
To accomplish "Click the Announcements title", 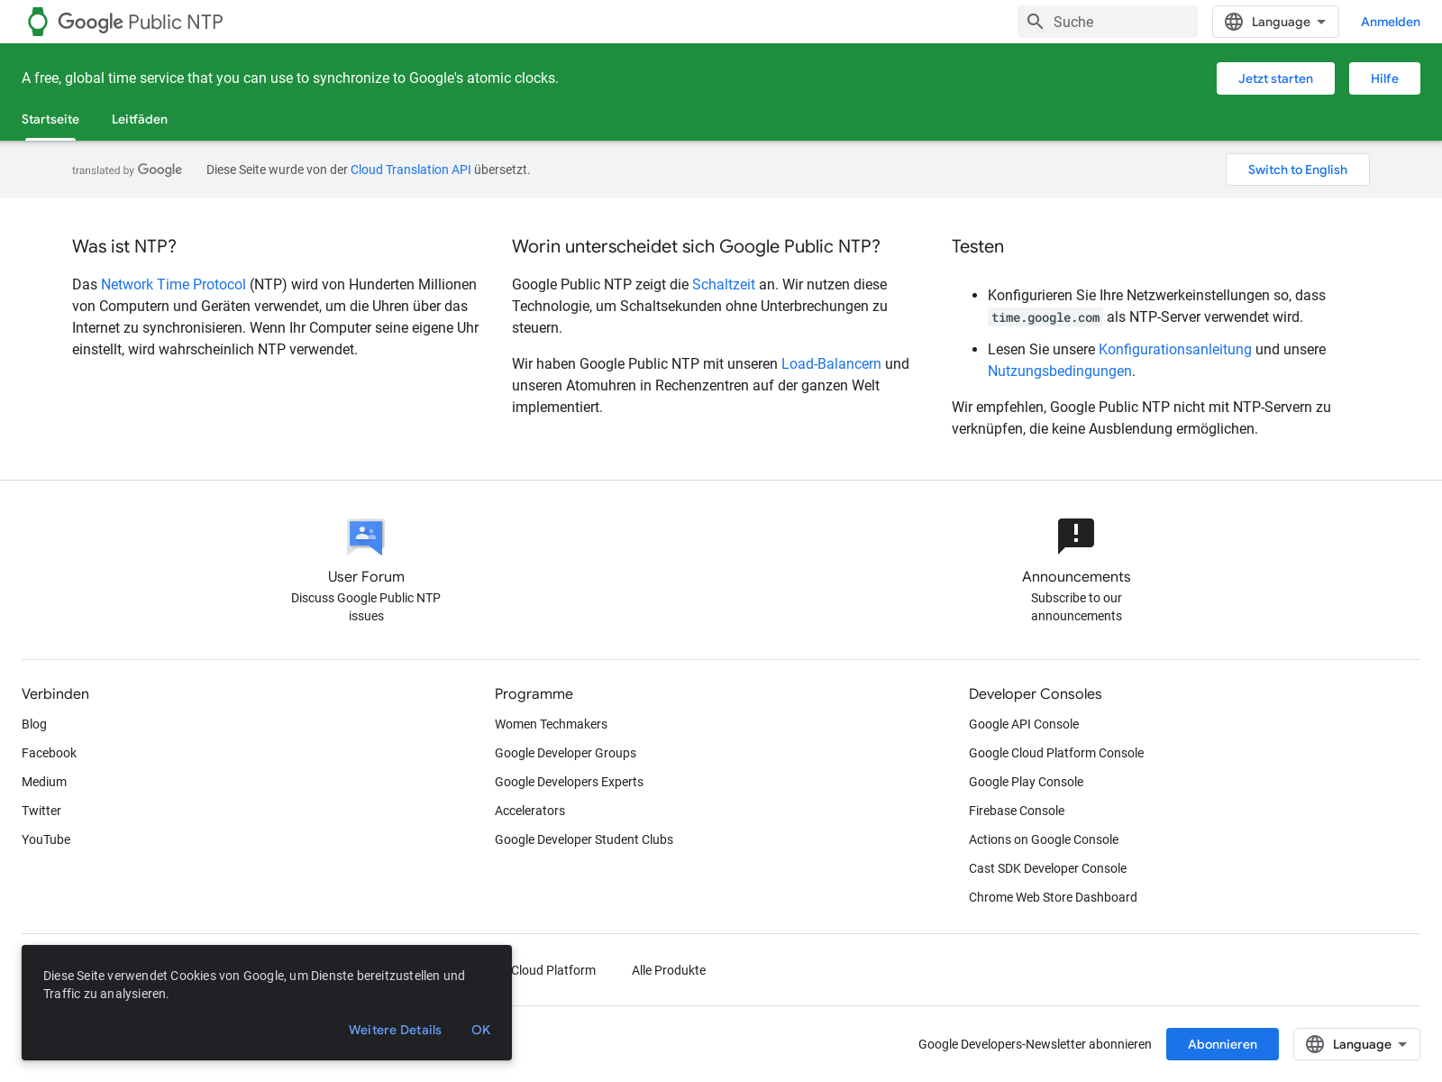I will 1076,577.
